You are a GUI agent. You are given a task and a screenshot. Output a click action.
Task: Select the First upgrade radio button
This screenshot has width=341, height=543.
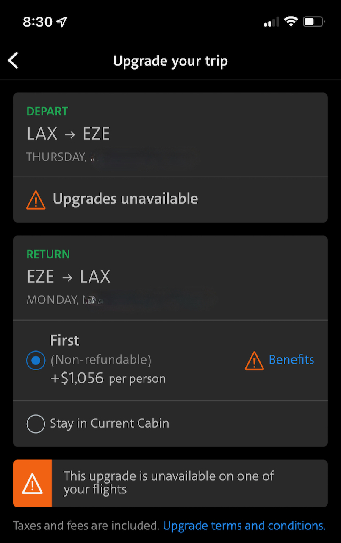[x=36, y=361]
